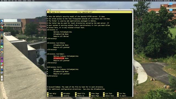Click the 'Prev Page' shortcut label
The height and width of the screenshot is (99, 176).
[95, 94]
